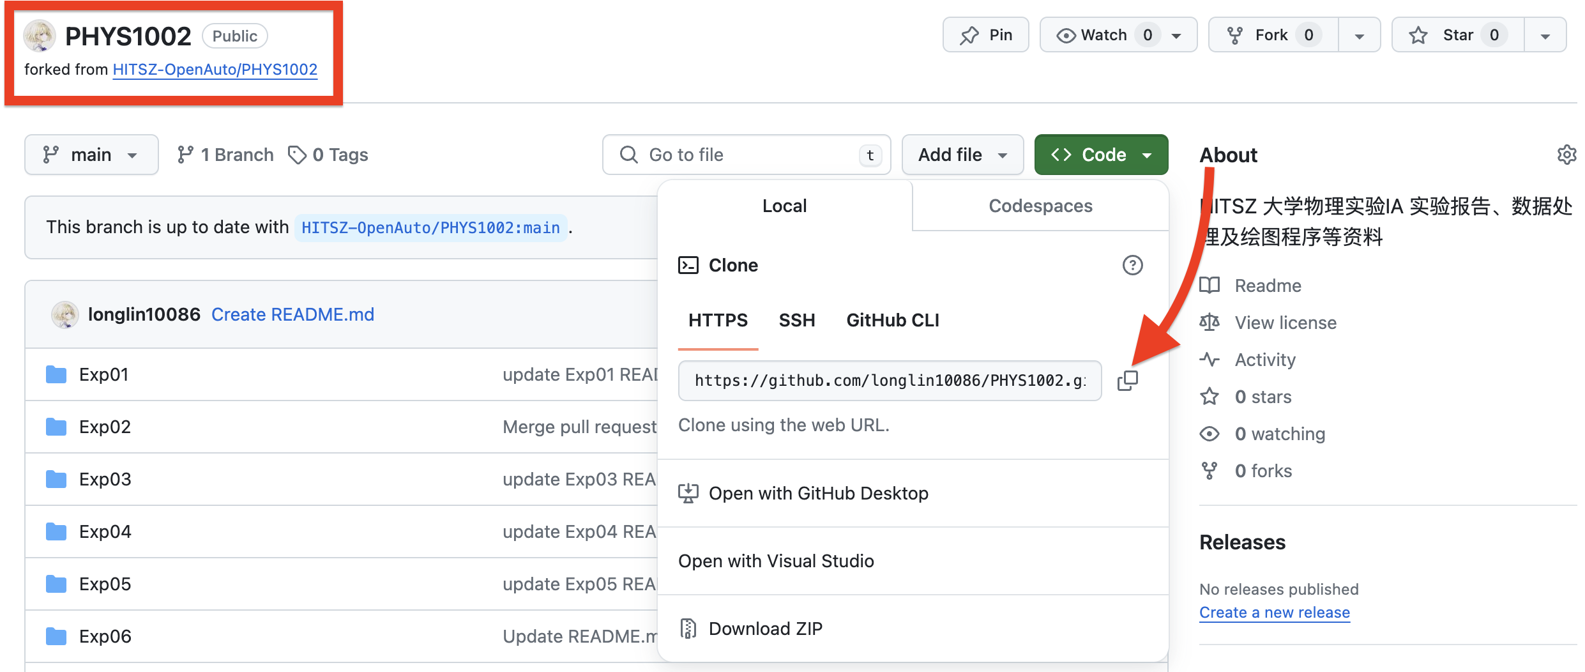Expand the Fork options dropdown arrow
This screenshot has height=672, width=1585.
tap(1360, 36)
